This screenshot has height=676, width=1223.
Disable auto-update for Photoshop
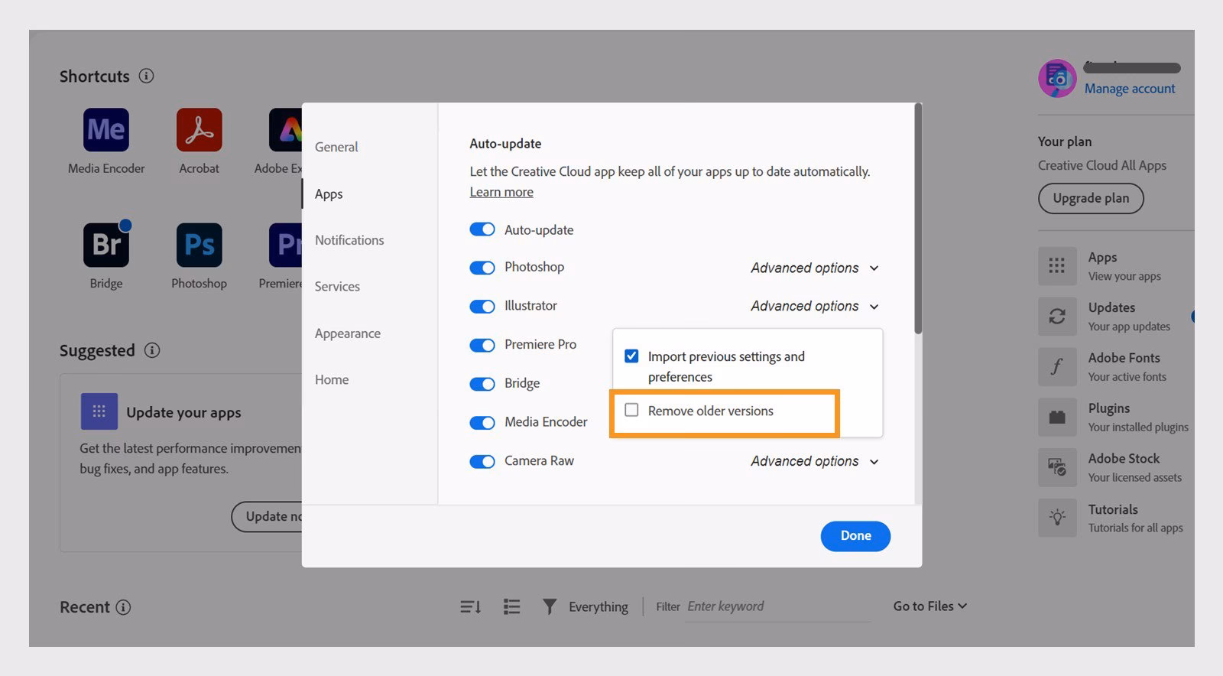(482, 268)
